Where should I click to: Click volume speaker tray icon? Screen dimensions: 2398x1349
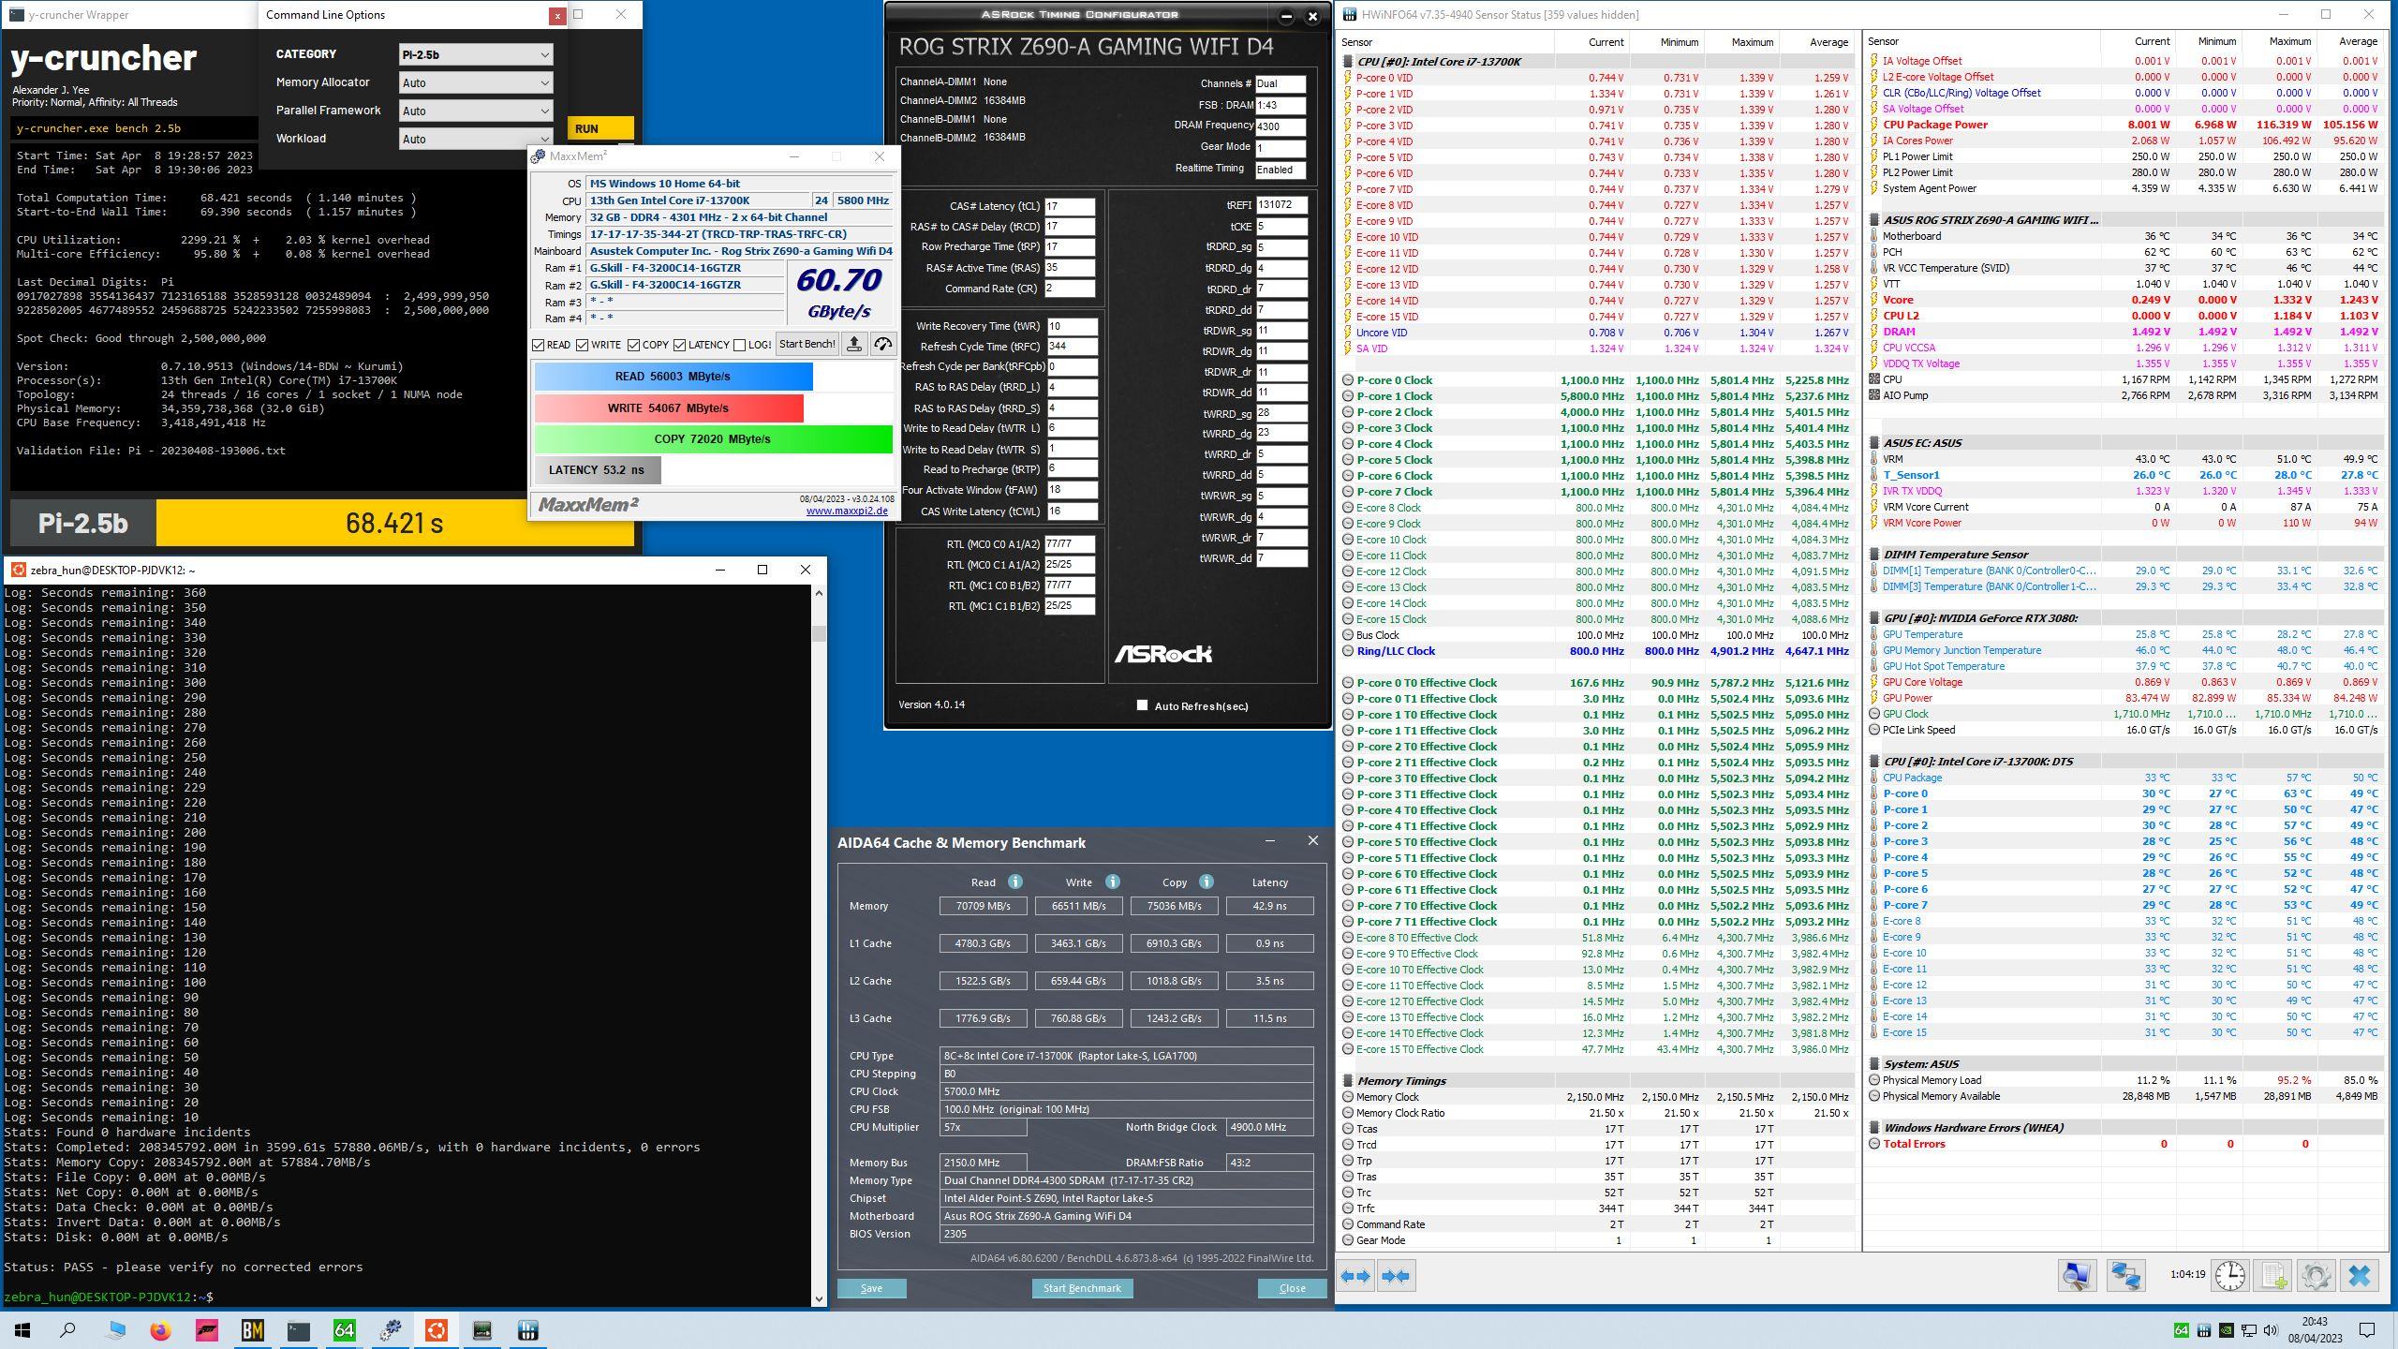2270,1330
